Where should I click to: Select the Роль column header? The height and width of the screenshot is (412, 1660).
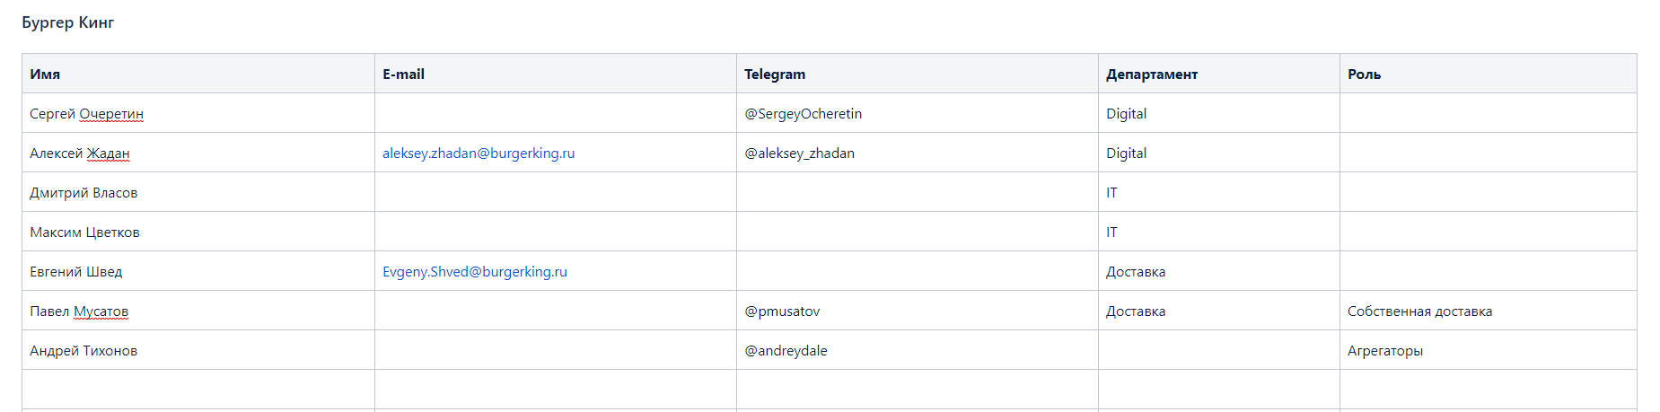[x=1364, y=75]
